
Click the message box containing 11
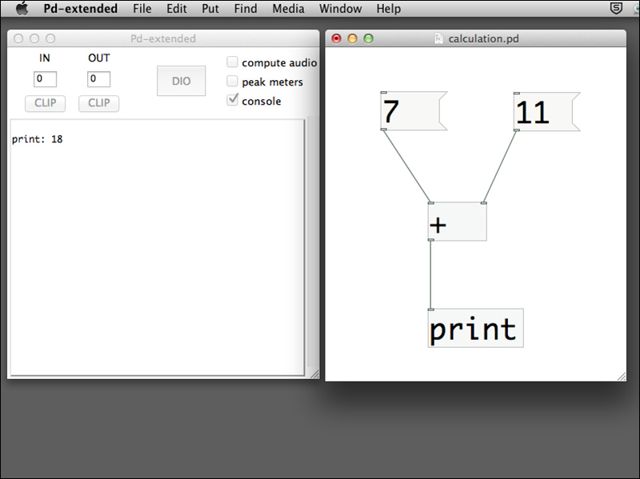tap(546, 112)
